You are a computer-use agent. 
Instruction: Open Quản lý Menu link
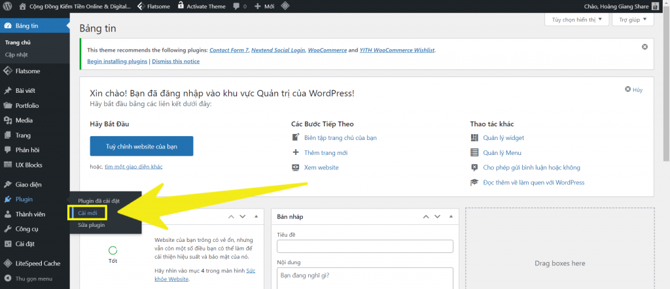click(502, 153)
